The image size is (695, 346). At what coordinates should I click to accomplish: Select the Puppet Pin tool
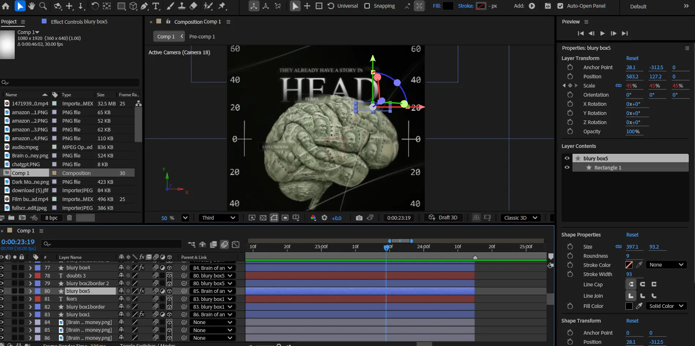(222, 6)
